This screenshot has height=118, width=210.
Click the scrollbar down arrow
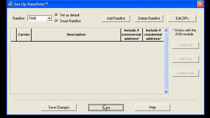click(166, 92)
